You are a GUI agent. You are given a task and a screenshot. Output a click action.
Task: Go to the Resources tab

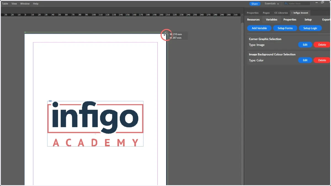[x=253, y=20]
